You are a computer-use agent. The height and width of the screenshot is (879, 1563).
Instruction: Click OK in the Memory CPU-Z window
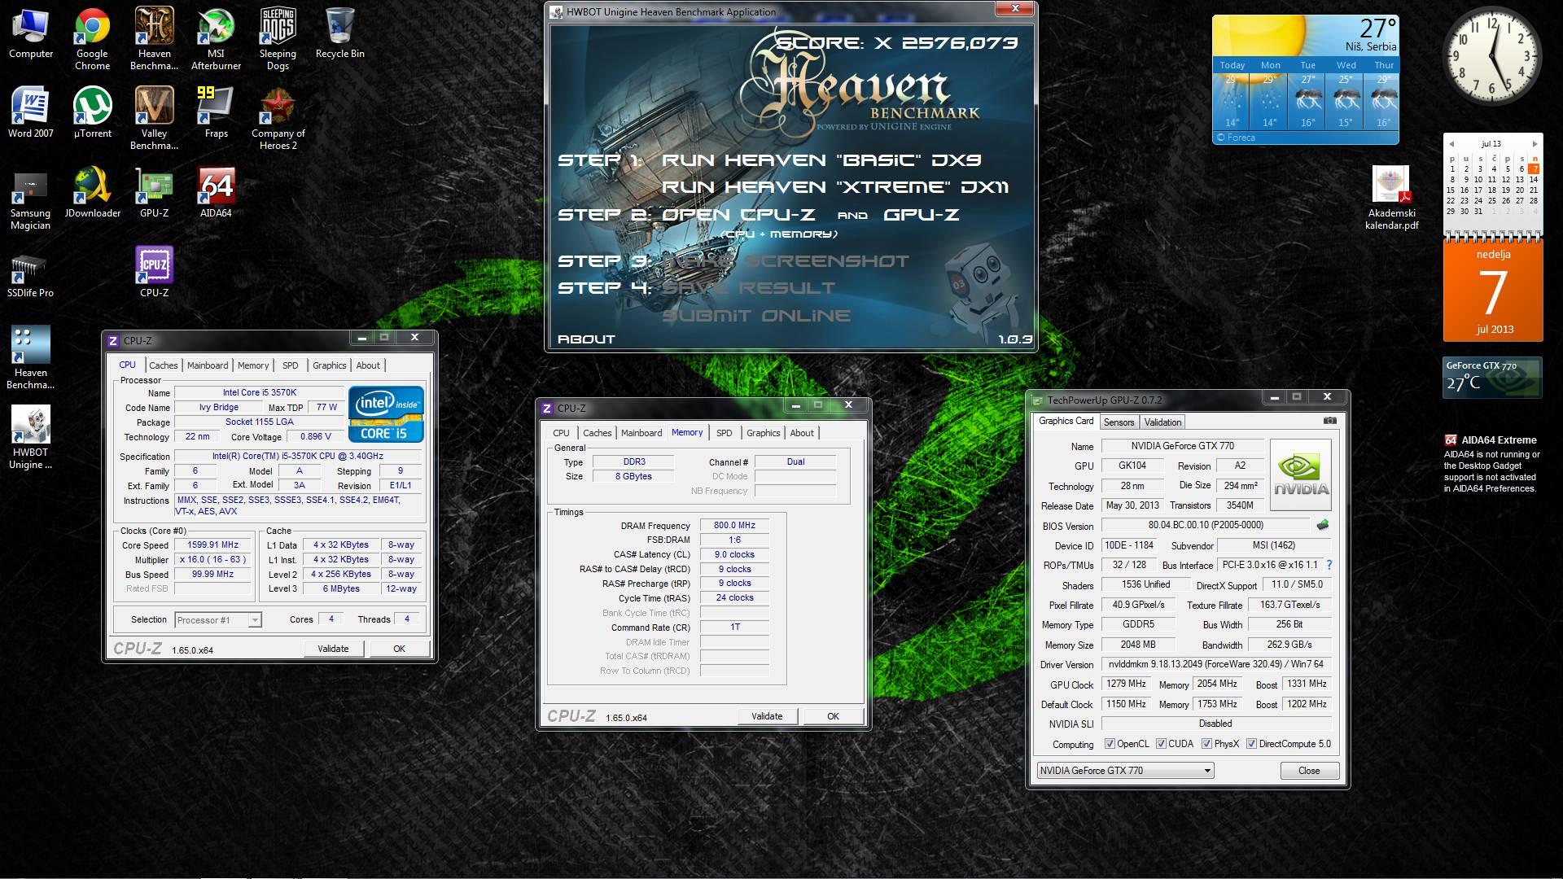pos(833,716)
